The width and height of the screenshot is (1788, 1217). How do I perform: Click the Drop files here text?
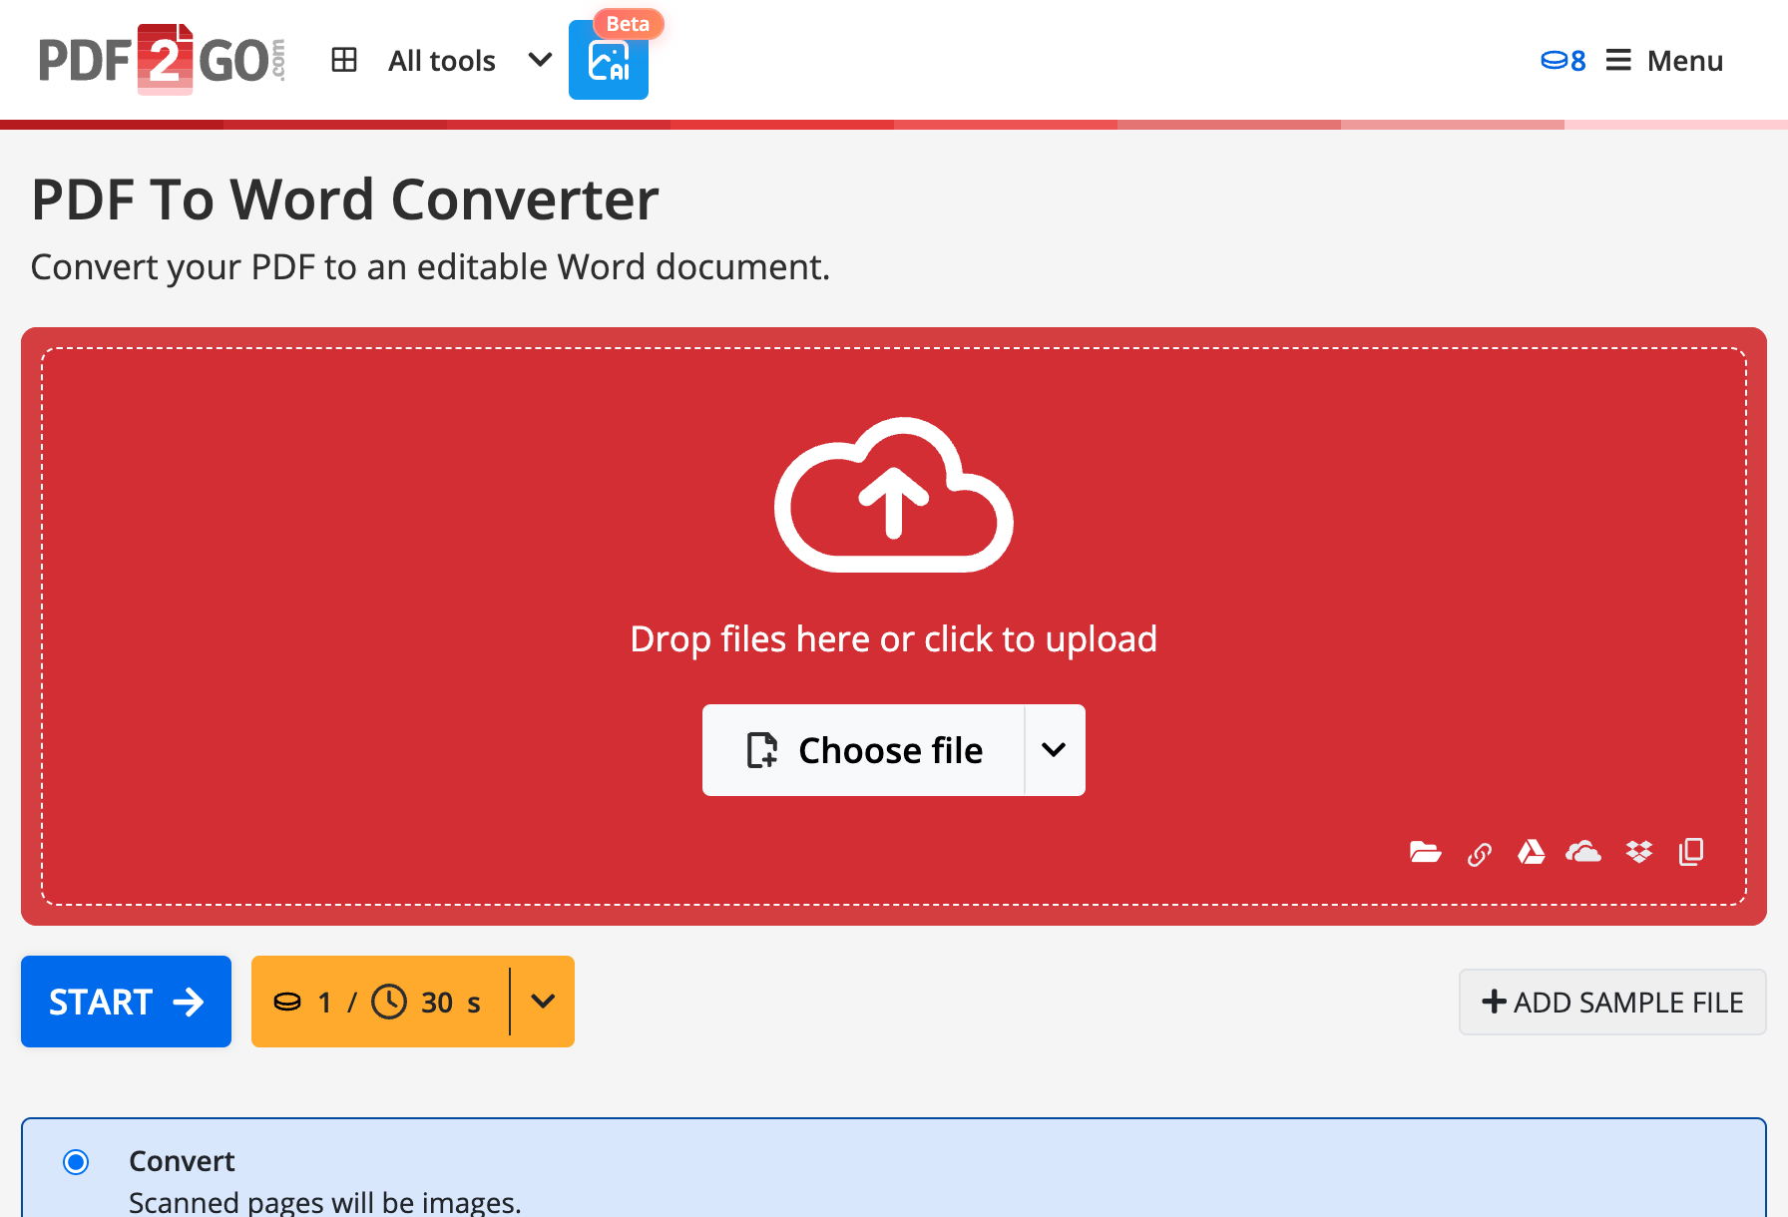893,639
